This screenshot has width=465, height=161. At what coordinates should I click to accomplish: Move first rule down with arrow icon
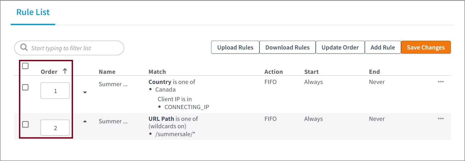point(85,92)
